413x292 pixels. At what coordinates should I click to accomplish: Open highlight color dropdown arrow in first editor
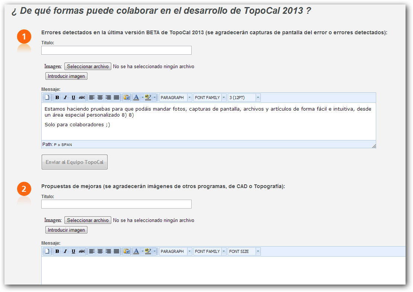(x=155, y=98)
